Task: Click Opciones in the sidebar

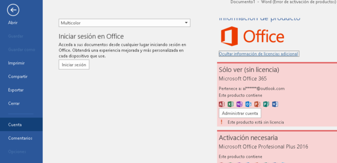Action: (17, 152)
